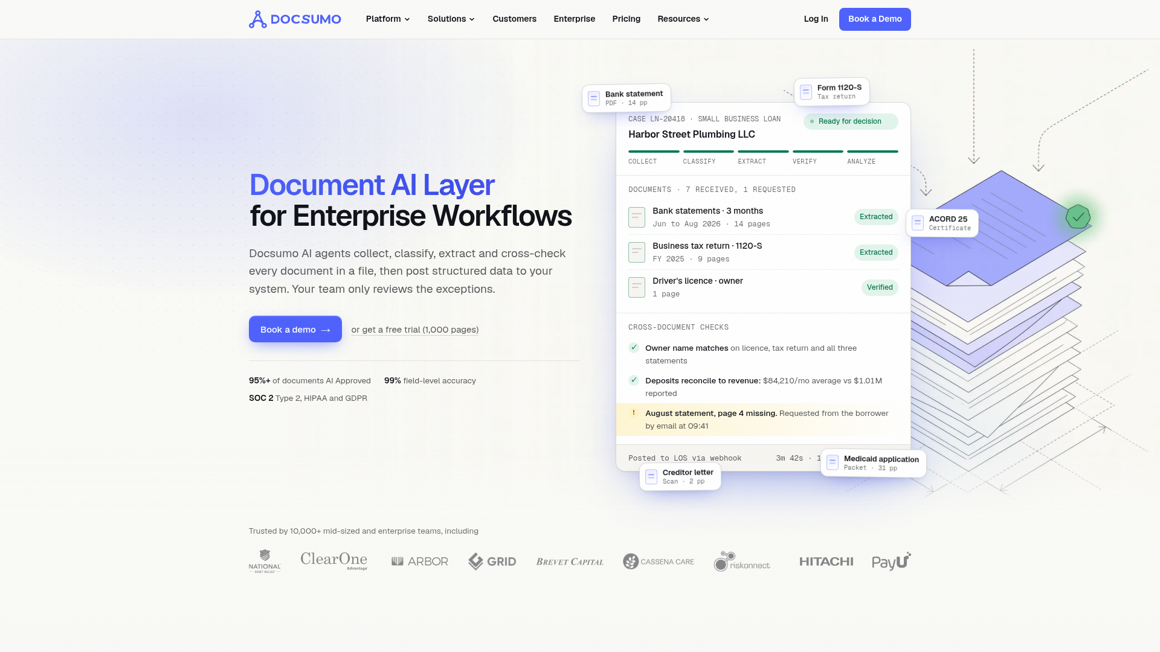Viewport: 1160px width, 652px height.
Task: Click the Creditor letter scan icon
Action: (x=651, y=477)
